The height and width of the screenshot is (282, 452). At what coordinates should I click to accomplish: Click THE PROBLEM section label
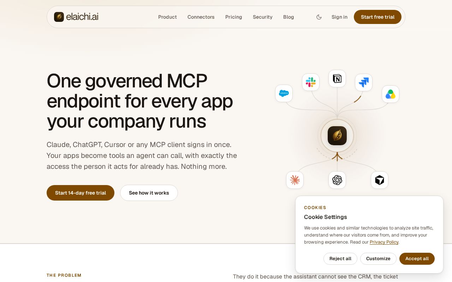[x=64, y=275]
